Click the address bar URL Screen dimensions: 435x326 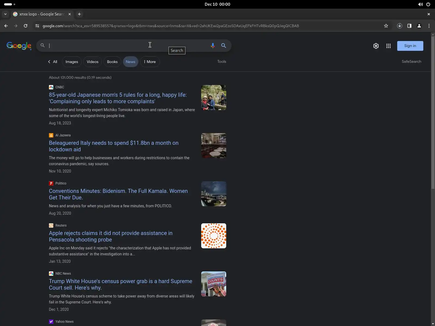coord(171,26)
